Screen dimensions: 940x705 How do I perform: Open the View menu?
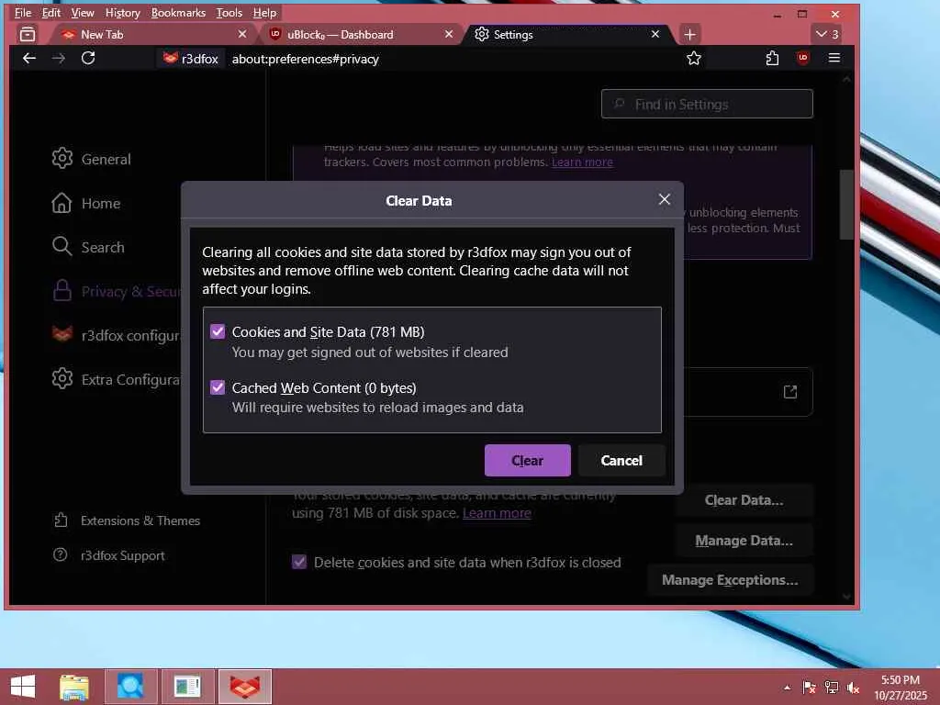(82, 13)
